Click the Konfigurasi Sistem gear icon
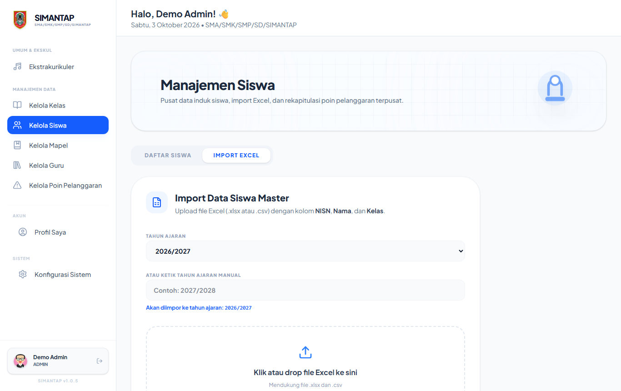Screen dimensions: 621x391 pyautogui.click(x=23, y=275)
